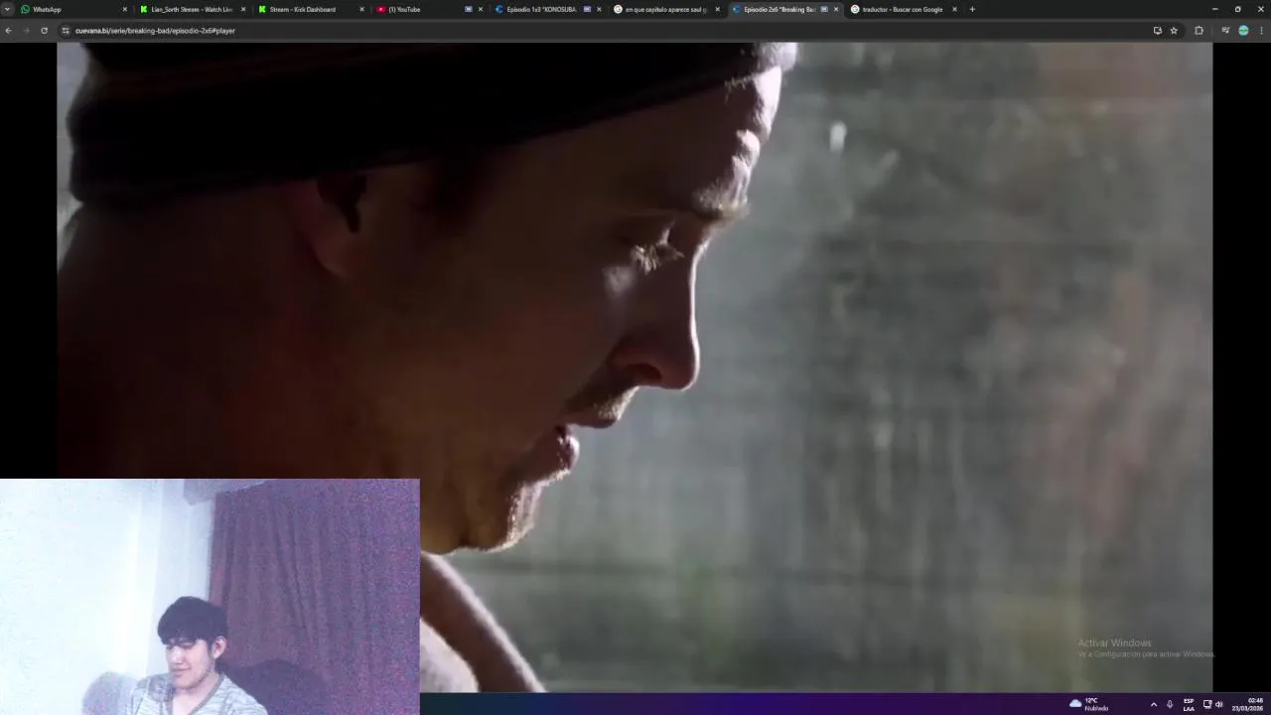The image size is (1271, 715).
Task: Close the Kick Dashboard tab
Action: pos(361,9)
